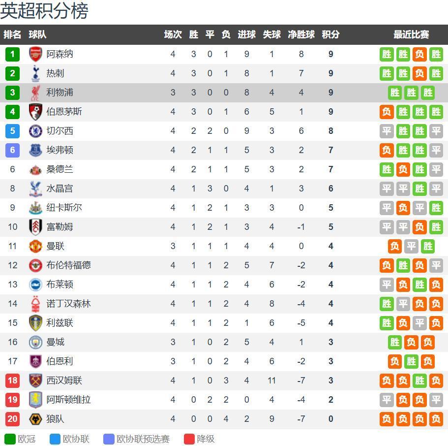Image resolution: width=448 pixels, height=446 pixels.
Task: Click the 净胜球 column header
Action: (301, 34)
